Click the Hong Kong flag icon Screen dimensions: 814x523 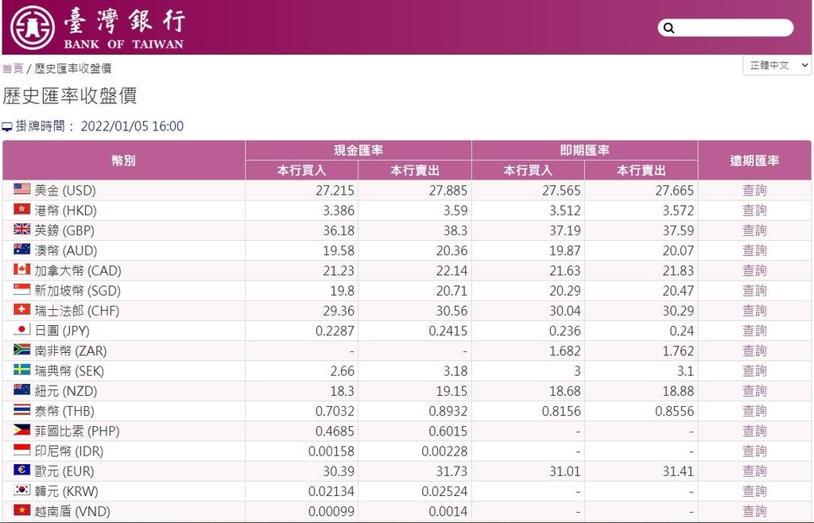pos(21,209)
